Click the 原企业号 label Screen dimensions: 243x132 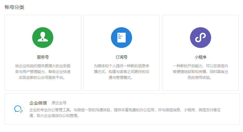(x=59, y=103)
